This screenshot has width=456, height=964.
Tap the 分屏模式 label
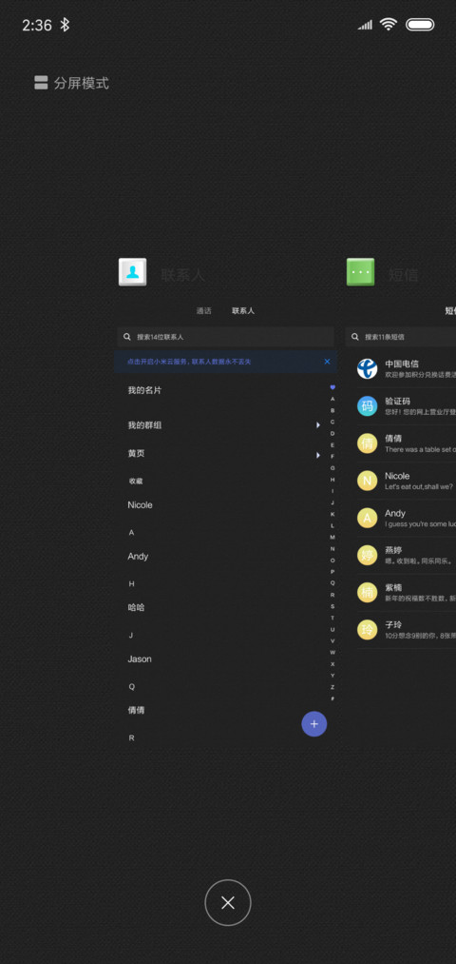pos(81,83)
